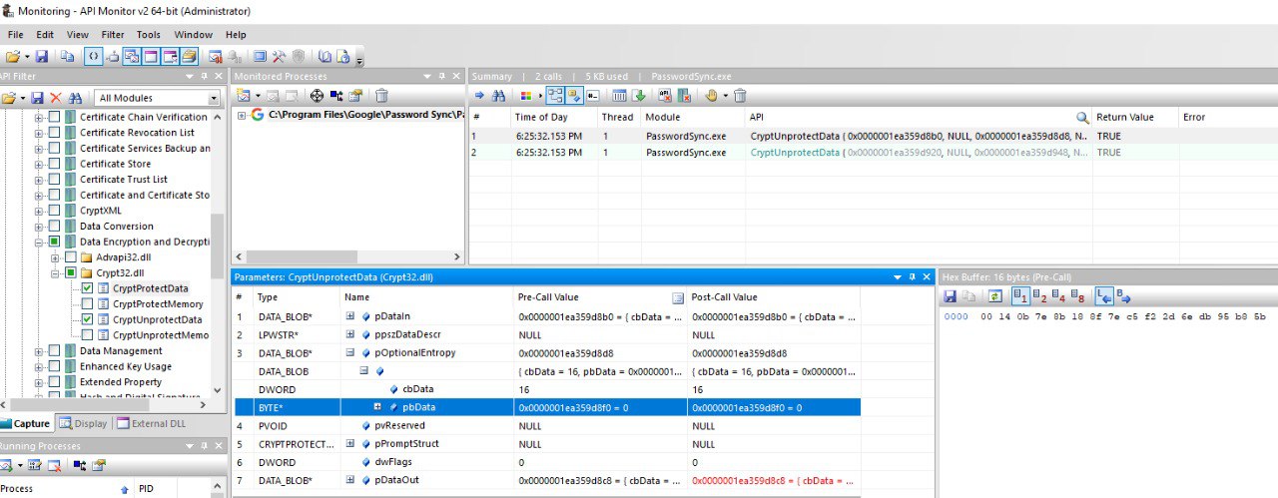Uncheck the CryptProtectData API checkbox
Viewport: 1278px width, 498px height.
pyautogui.click(x=87, y=288)
